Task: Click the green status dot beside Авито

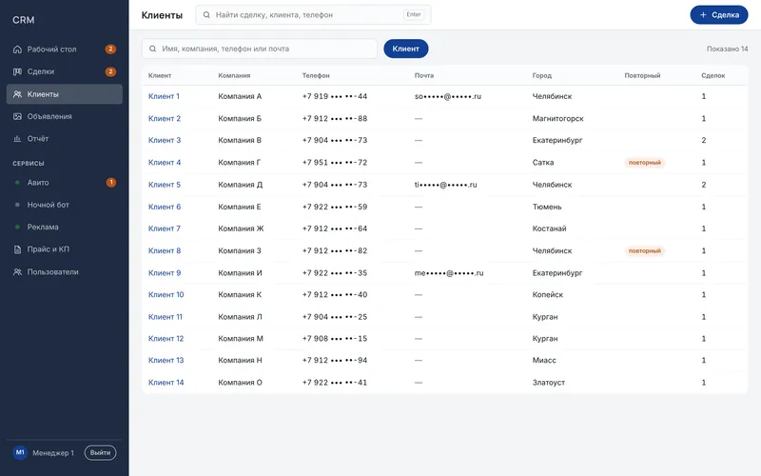Action: (x=17, y=183)
